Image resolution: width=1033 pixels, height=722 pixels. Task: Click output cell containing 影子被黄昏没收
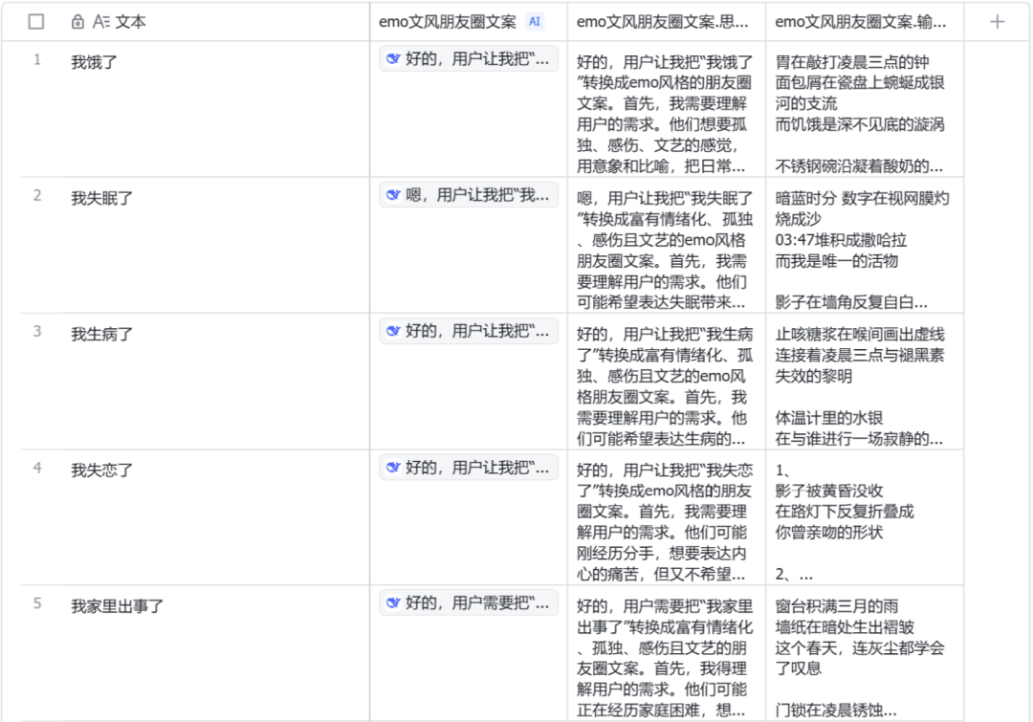coord(865,517)
